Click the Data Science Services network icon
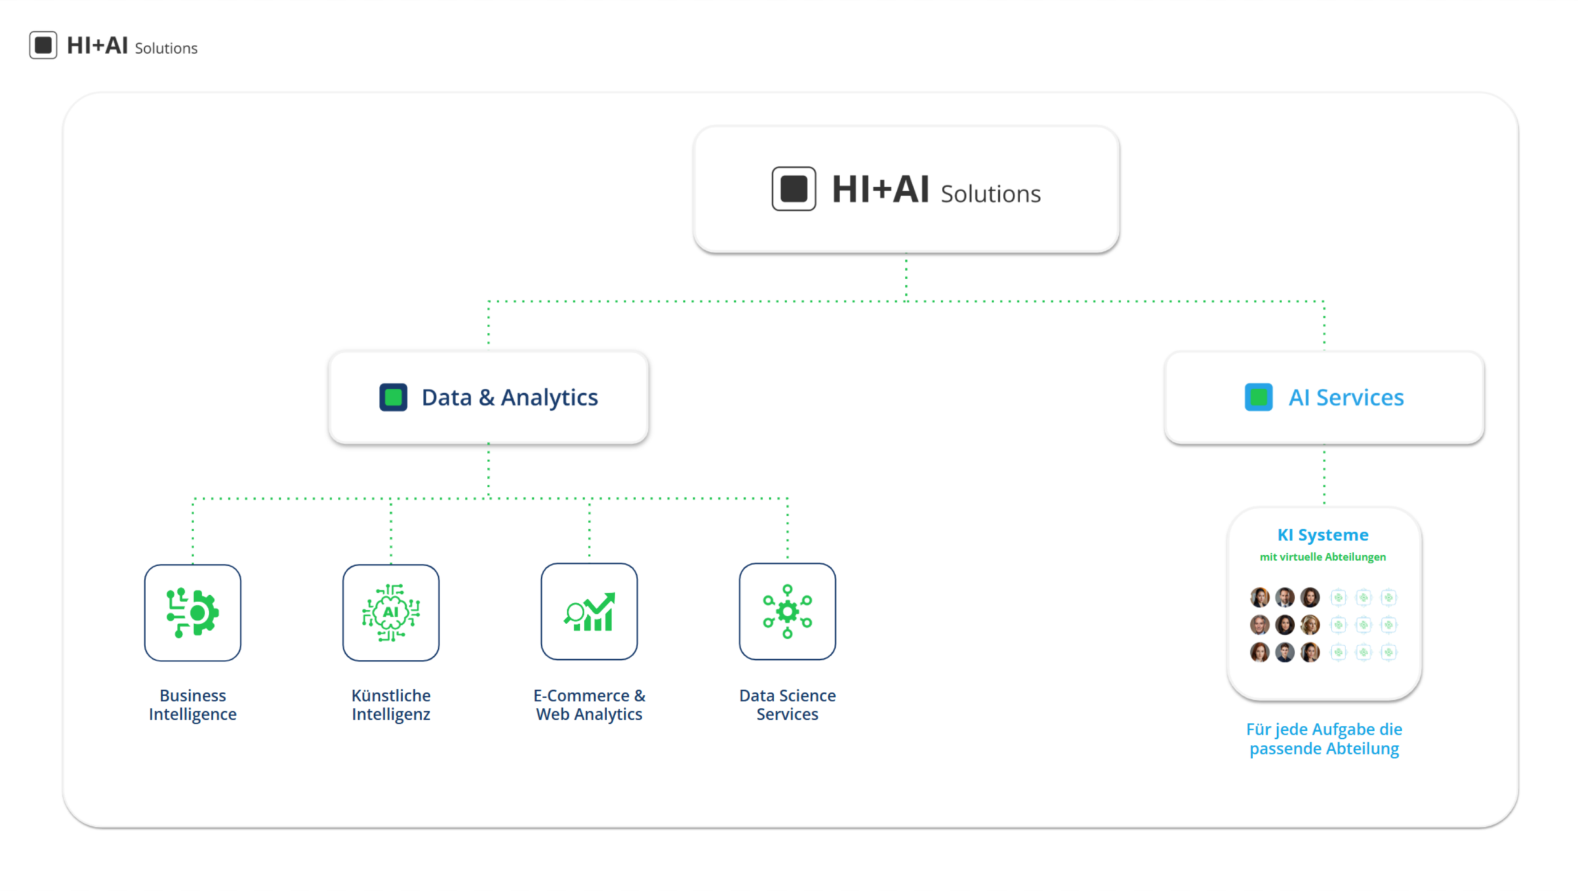The width and height of the screenshot is (1578, 891). tap(787, 611)
